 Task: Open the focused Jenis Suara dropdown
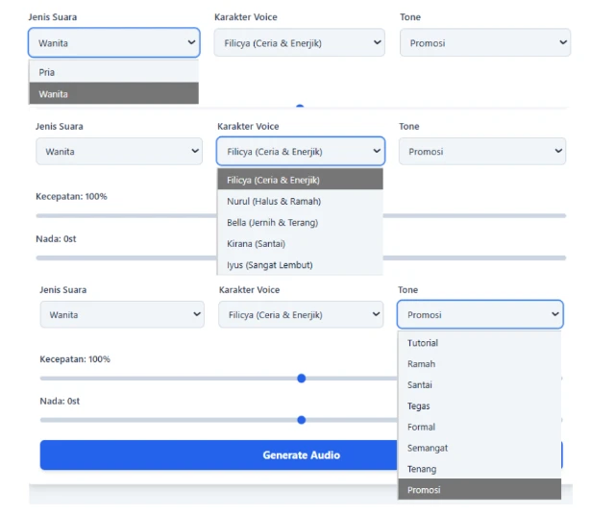point(114,42)
